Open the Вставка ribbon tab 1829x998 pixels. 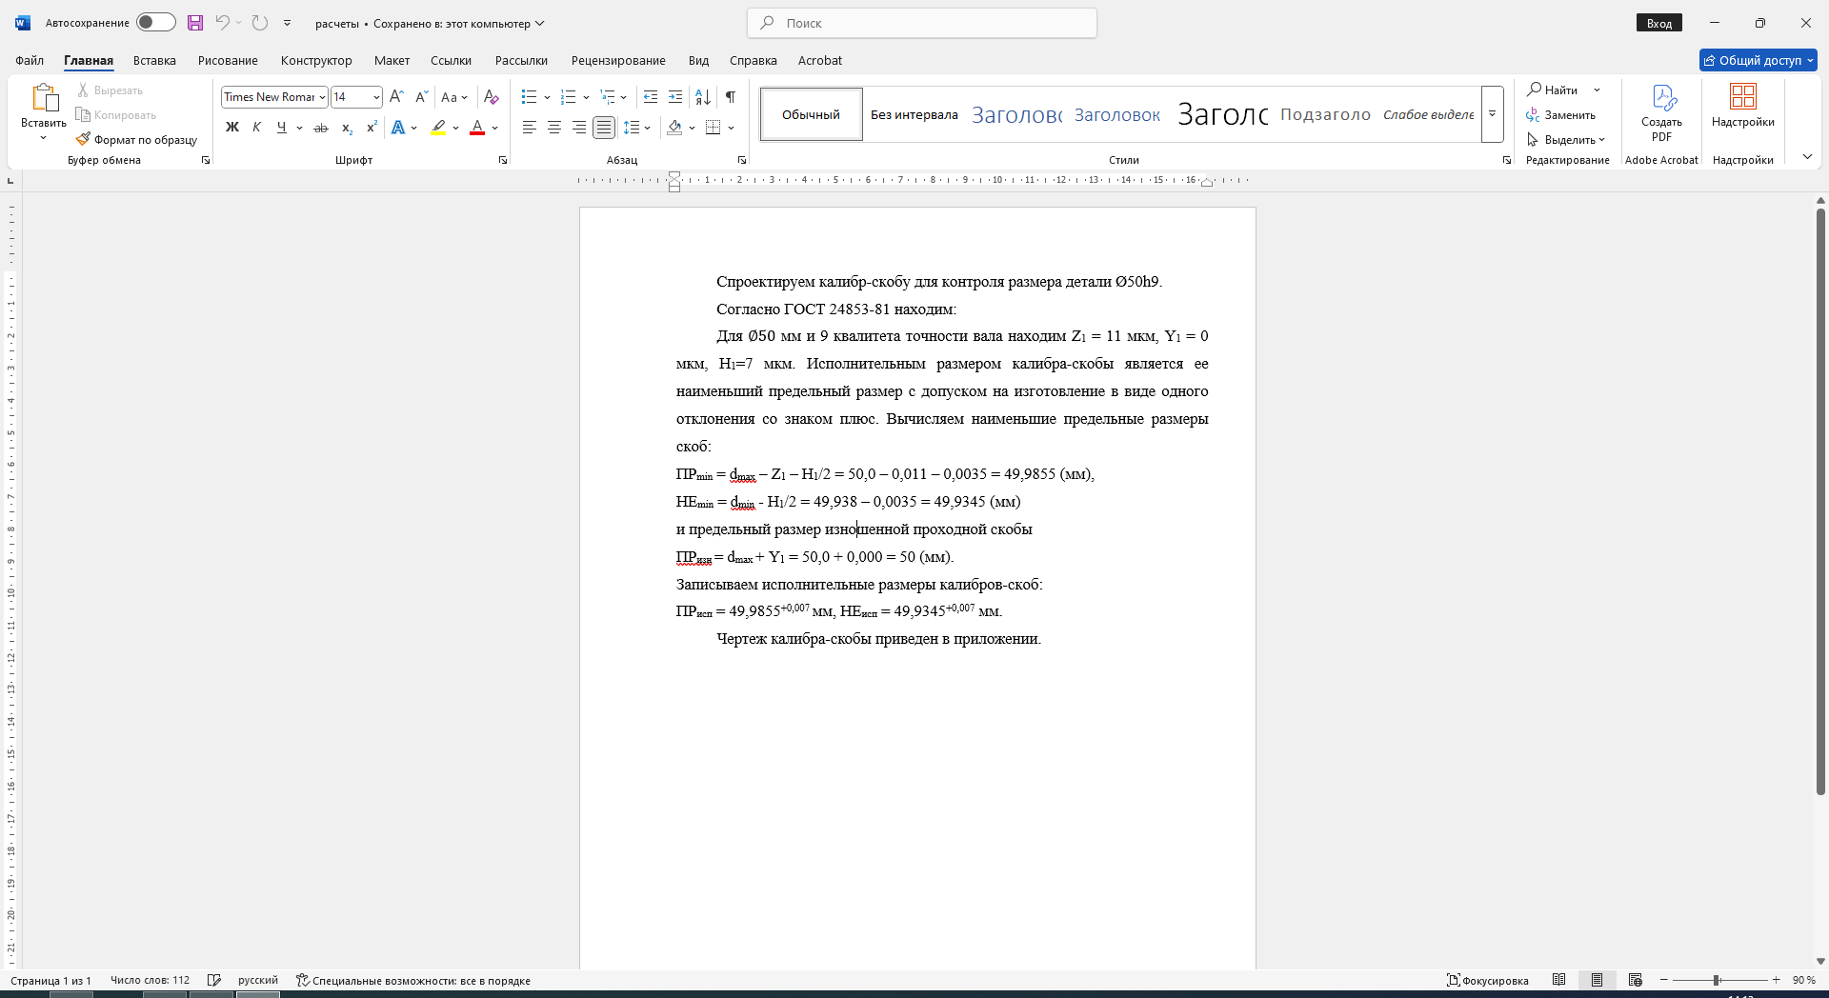(154, 60)
